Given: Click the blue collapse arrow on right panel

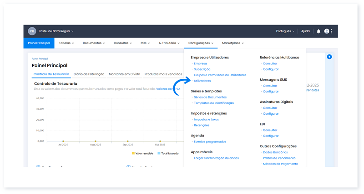Looking at the screenshot, I should click(329, 57).
